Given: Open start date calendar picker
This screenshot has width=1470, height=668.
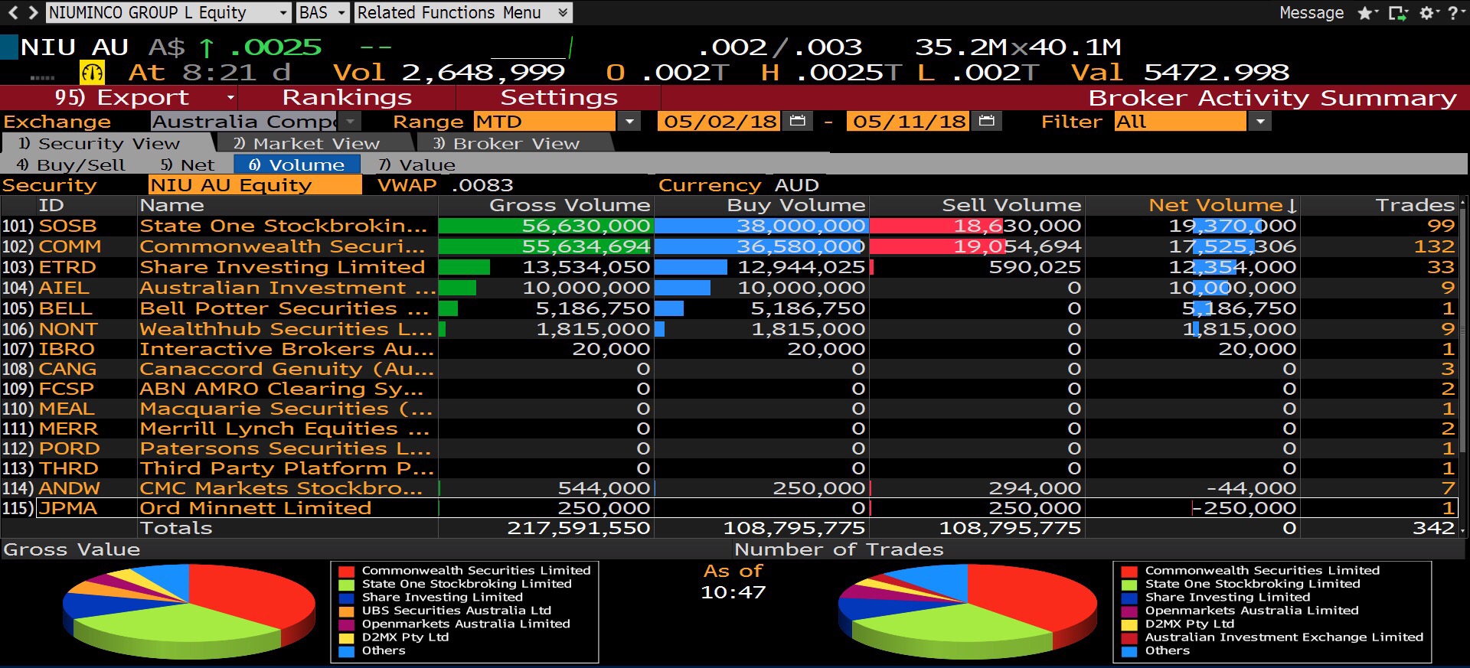Looking at the screenshot, I should point(797,121).
